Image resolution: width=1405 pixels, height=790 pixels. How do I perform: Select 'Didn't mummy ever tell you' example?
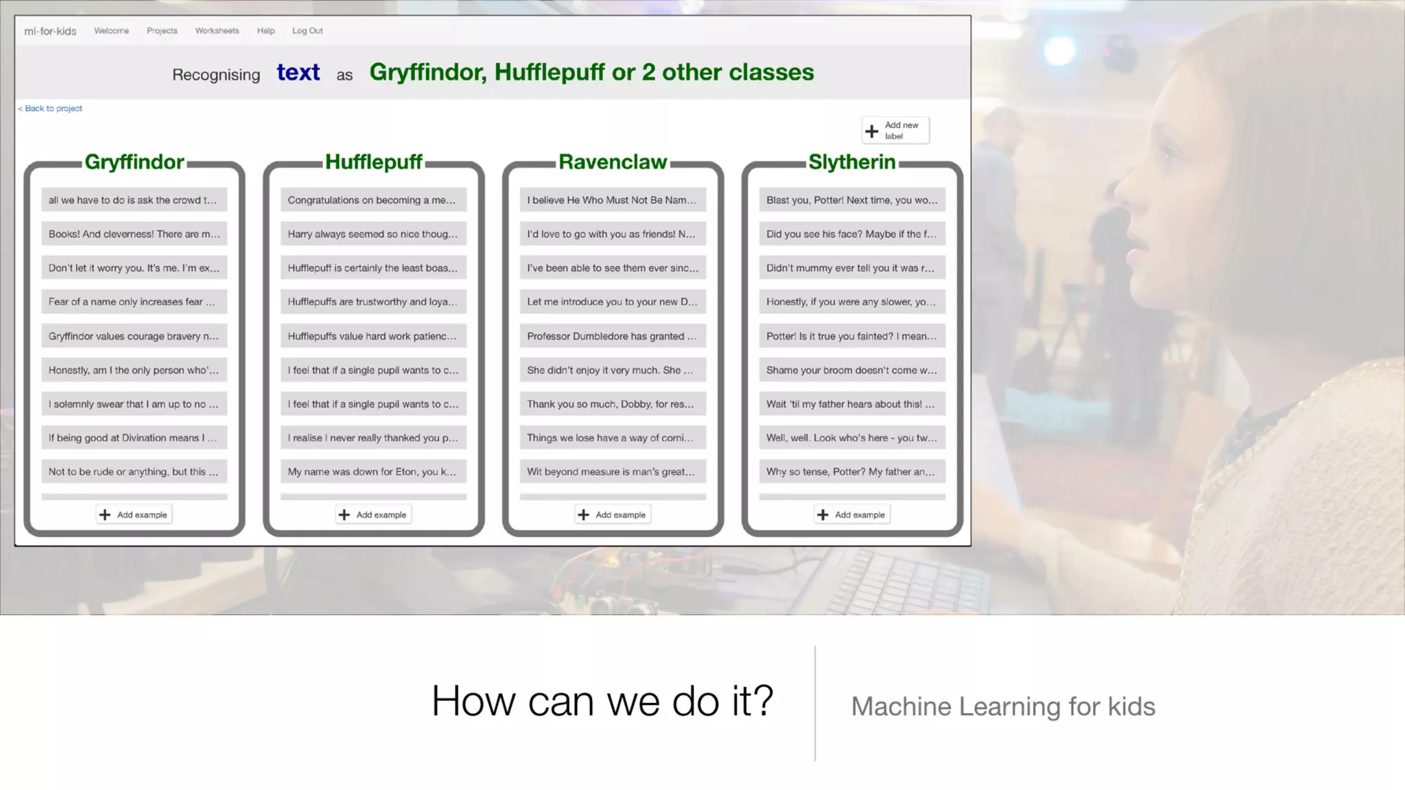pyautogui.click(x=852, y=268)
